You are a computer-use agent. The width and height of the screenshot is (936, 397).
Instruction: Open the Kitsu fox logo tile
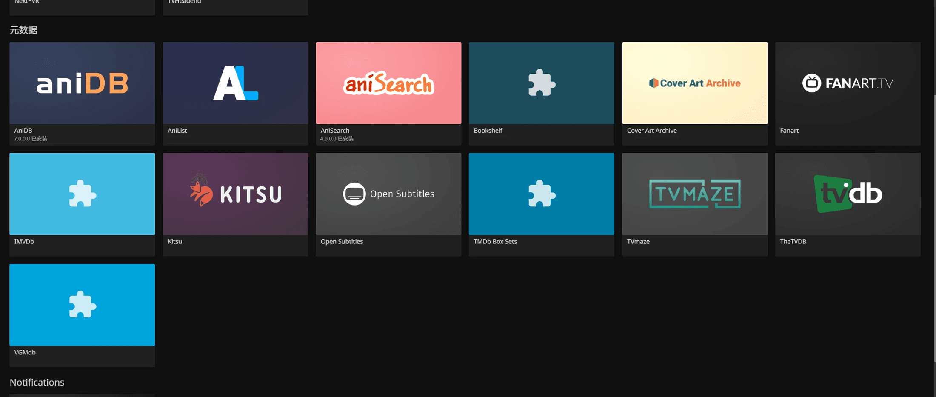click(x=235, y=194)
